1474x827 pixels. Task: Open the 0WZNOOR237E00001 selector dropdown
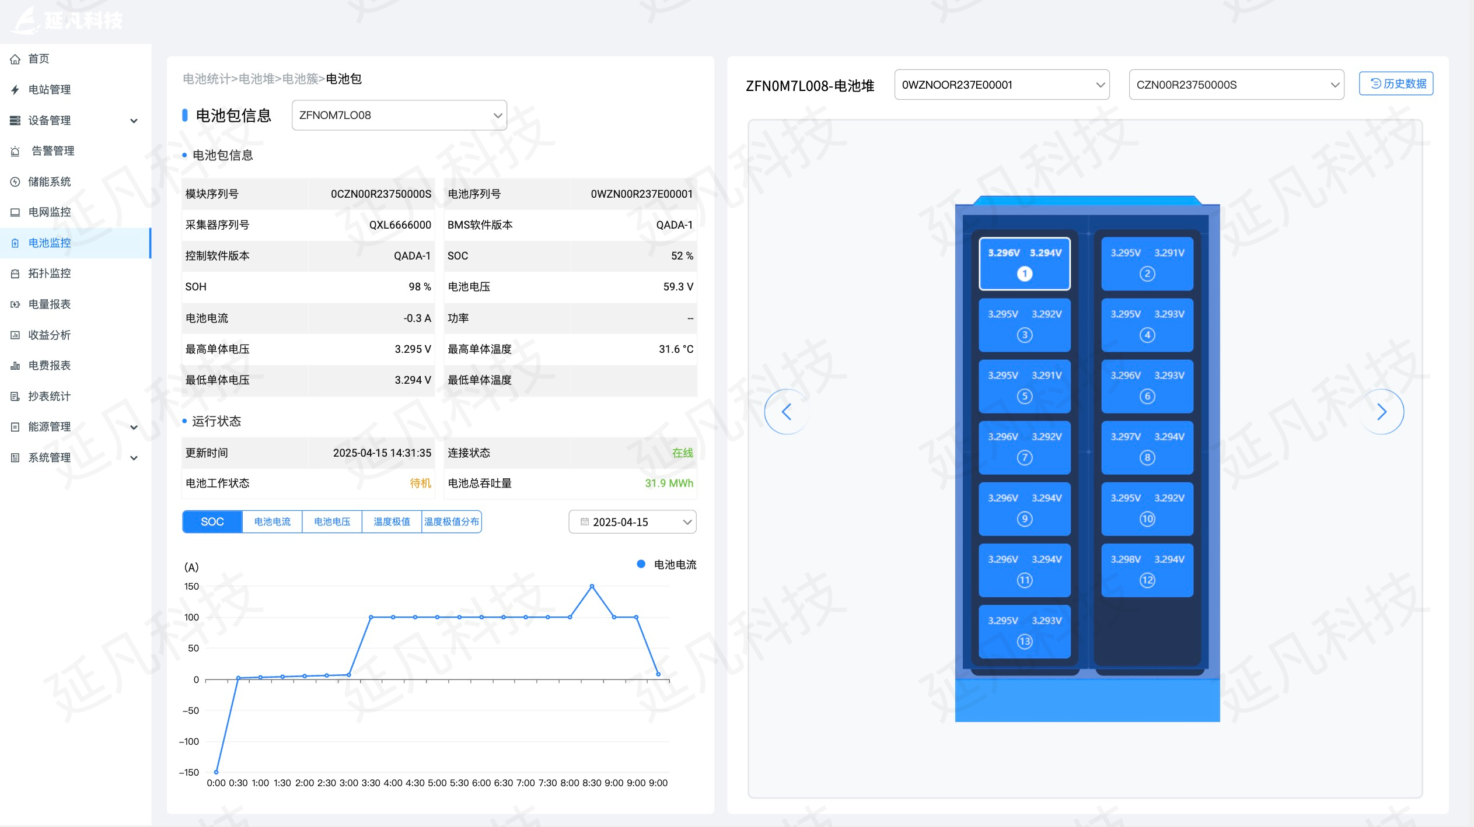[1001, 85]
